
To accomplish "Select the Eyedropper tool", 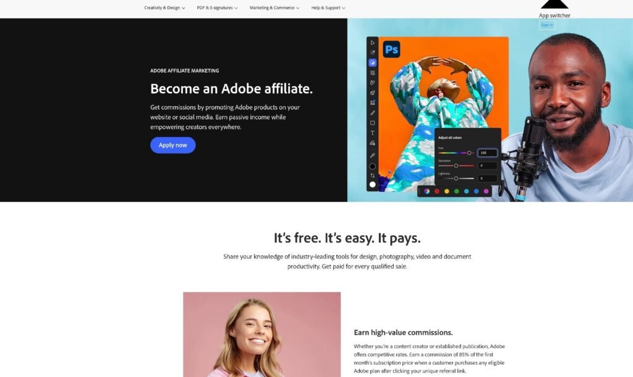I will click(372, 155).
